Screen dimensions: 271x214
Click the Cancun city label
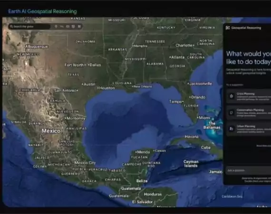[160, 151]
